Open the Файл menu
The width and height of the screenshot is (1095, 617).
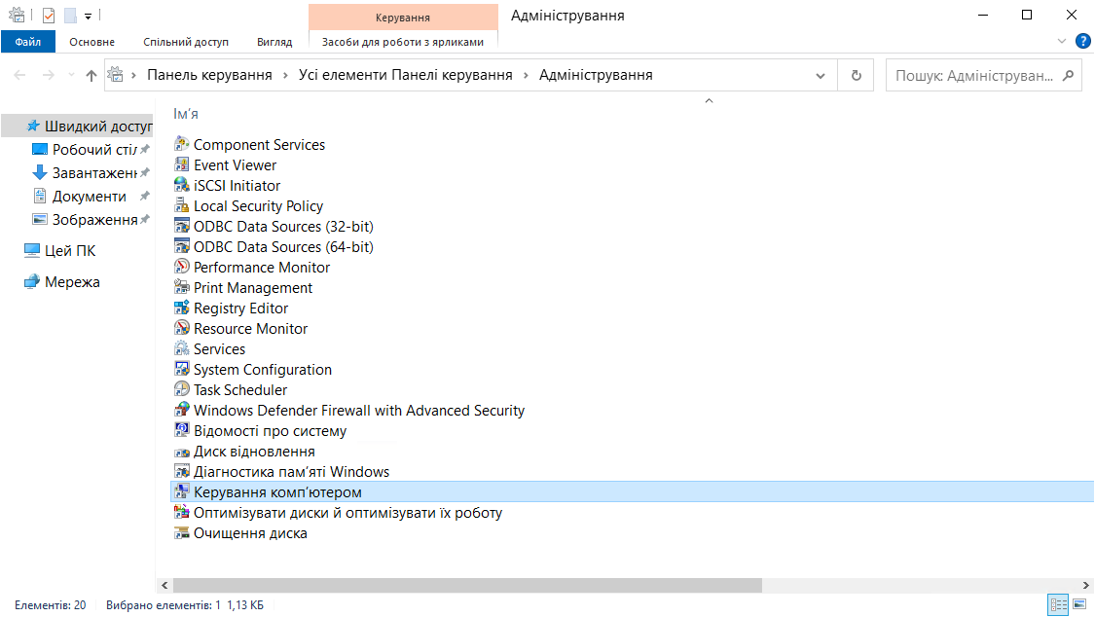pos(28,42)
